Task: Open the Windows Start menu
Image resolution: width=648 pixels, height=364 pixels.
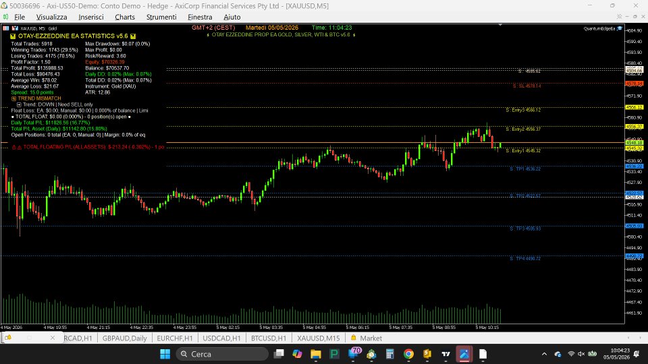Action: click(x=165, y=354)
